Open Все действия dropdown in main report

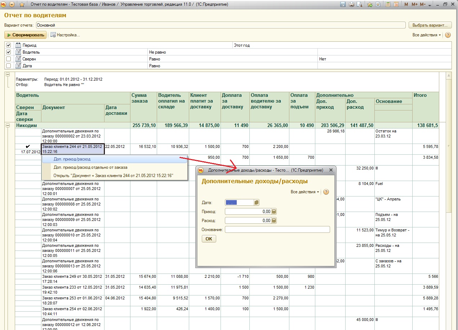tap(427, 35)
